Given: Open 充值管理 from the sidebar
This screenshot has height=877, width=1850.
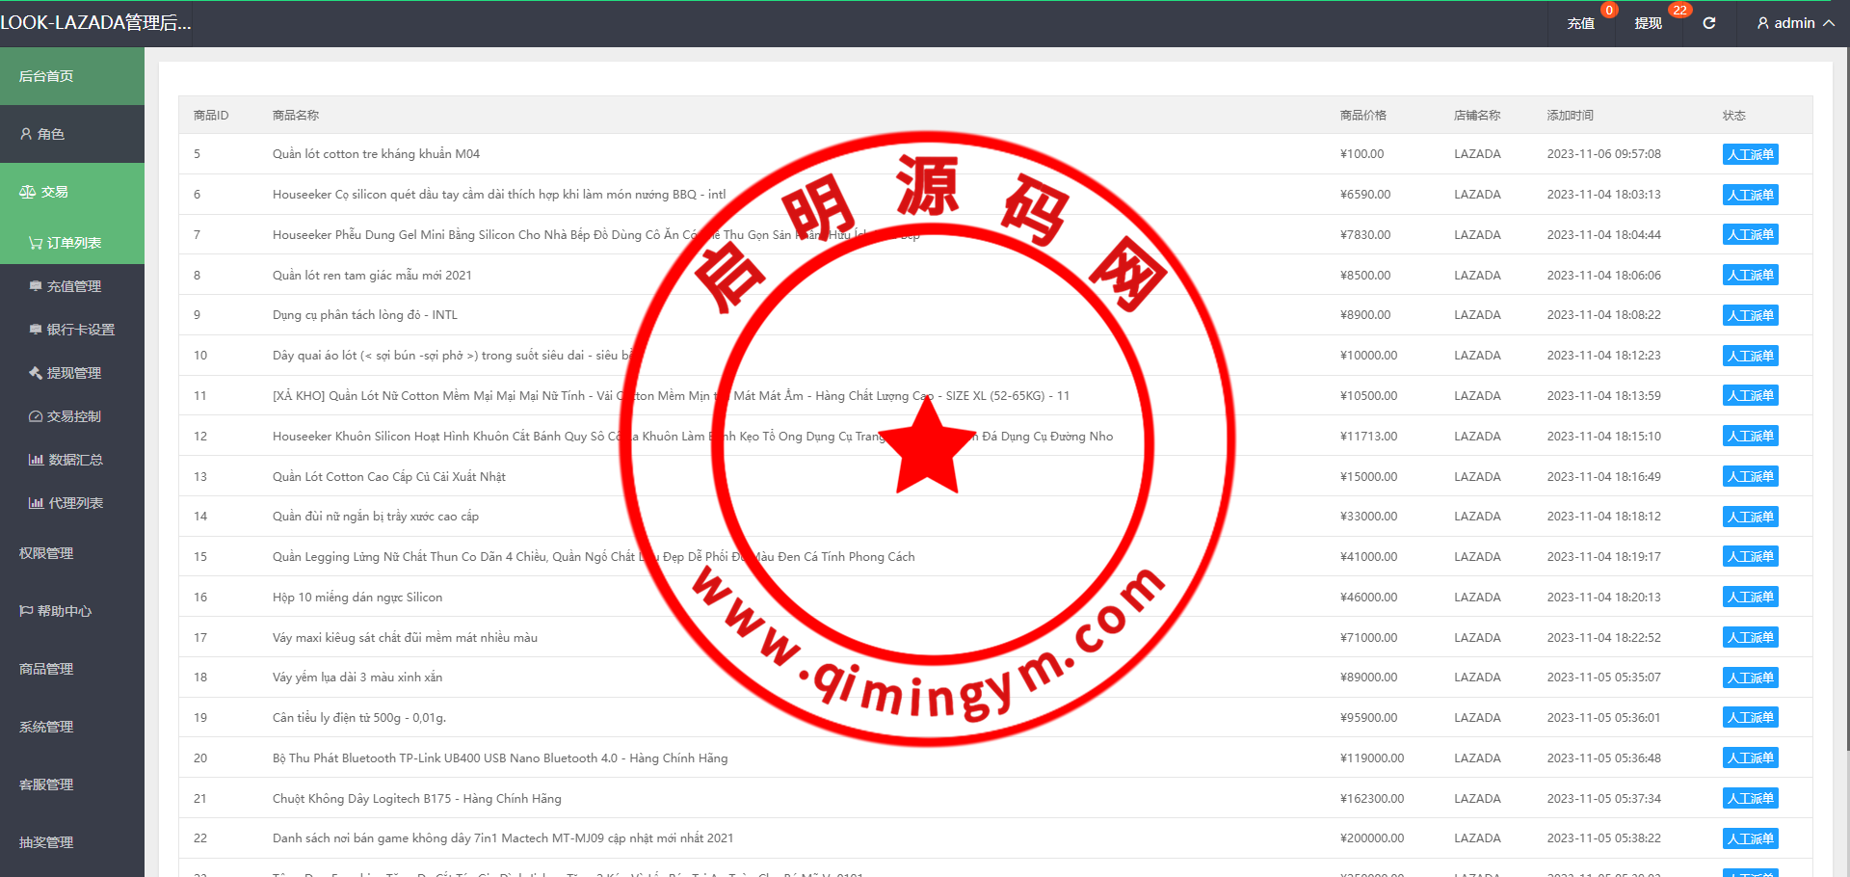Looking at the screenshot, I should 73,286.
